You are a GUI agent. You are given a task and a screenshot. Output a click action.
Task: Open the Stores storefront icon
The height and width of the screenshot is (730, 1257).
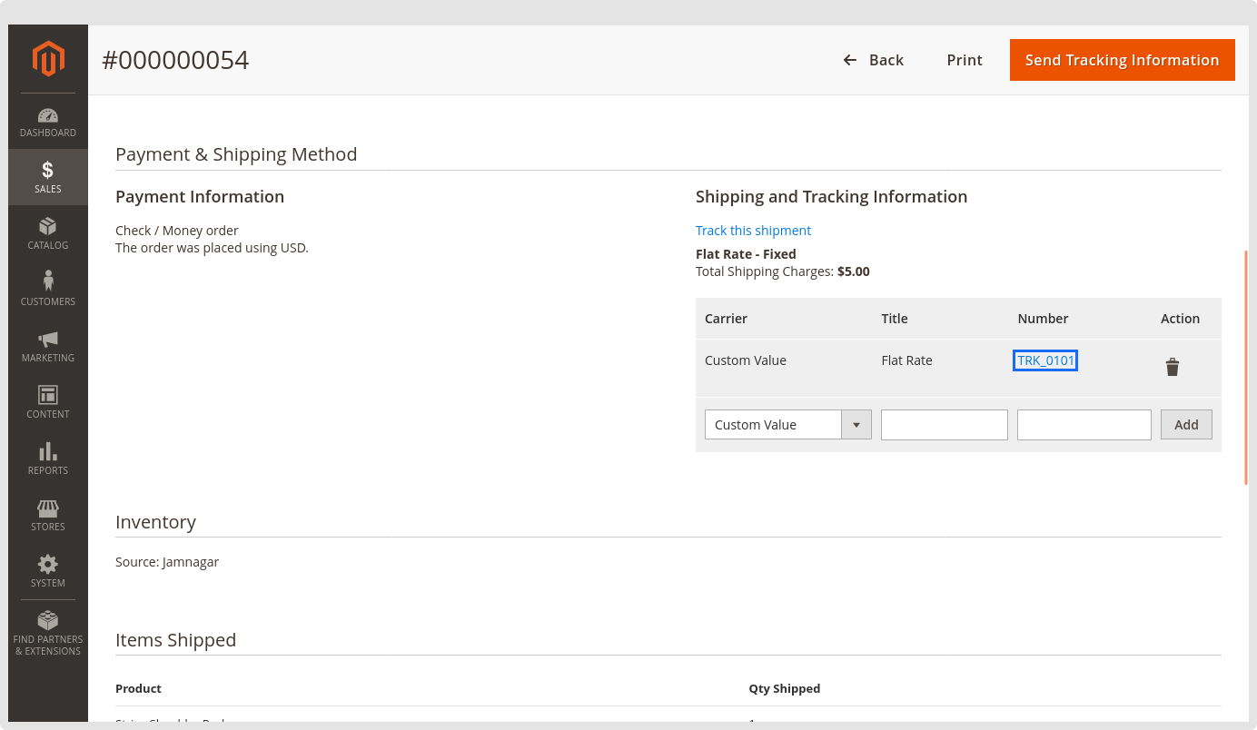(48, 508)
